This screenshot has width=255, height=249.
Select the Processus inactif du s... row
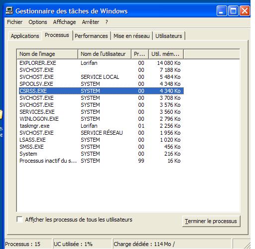101,161
